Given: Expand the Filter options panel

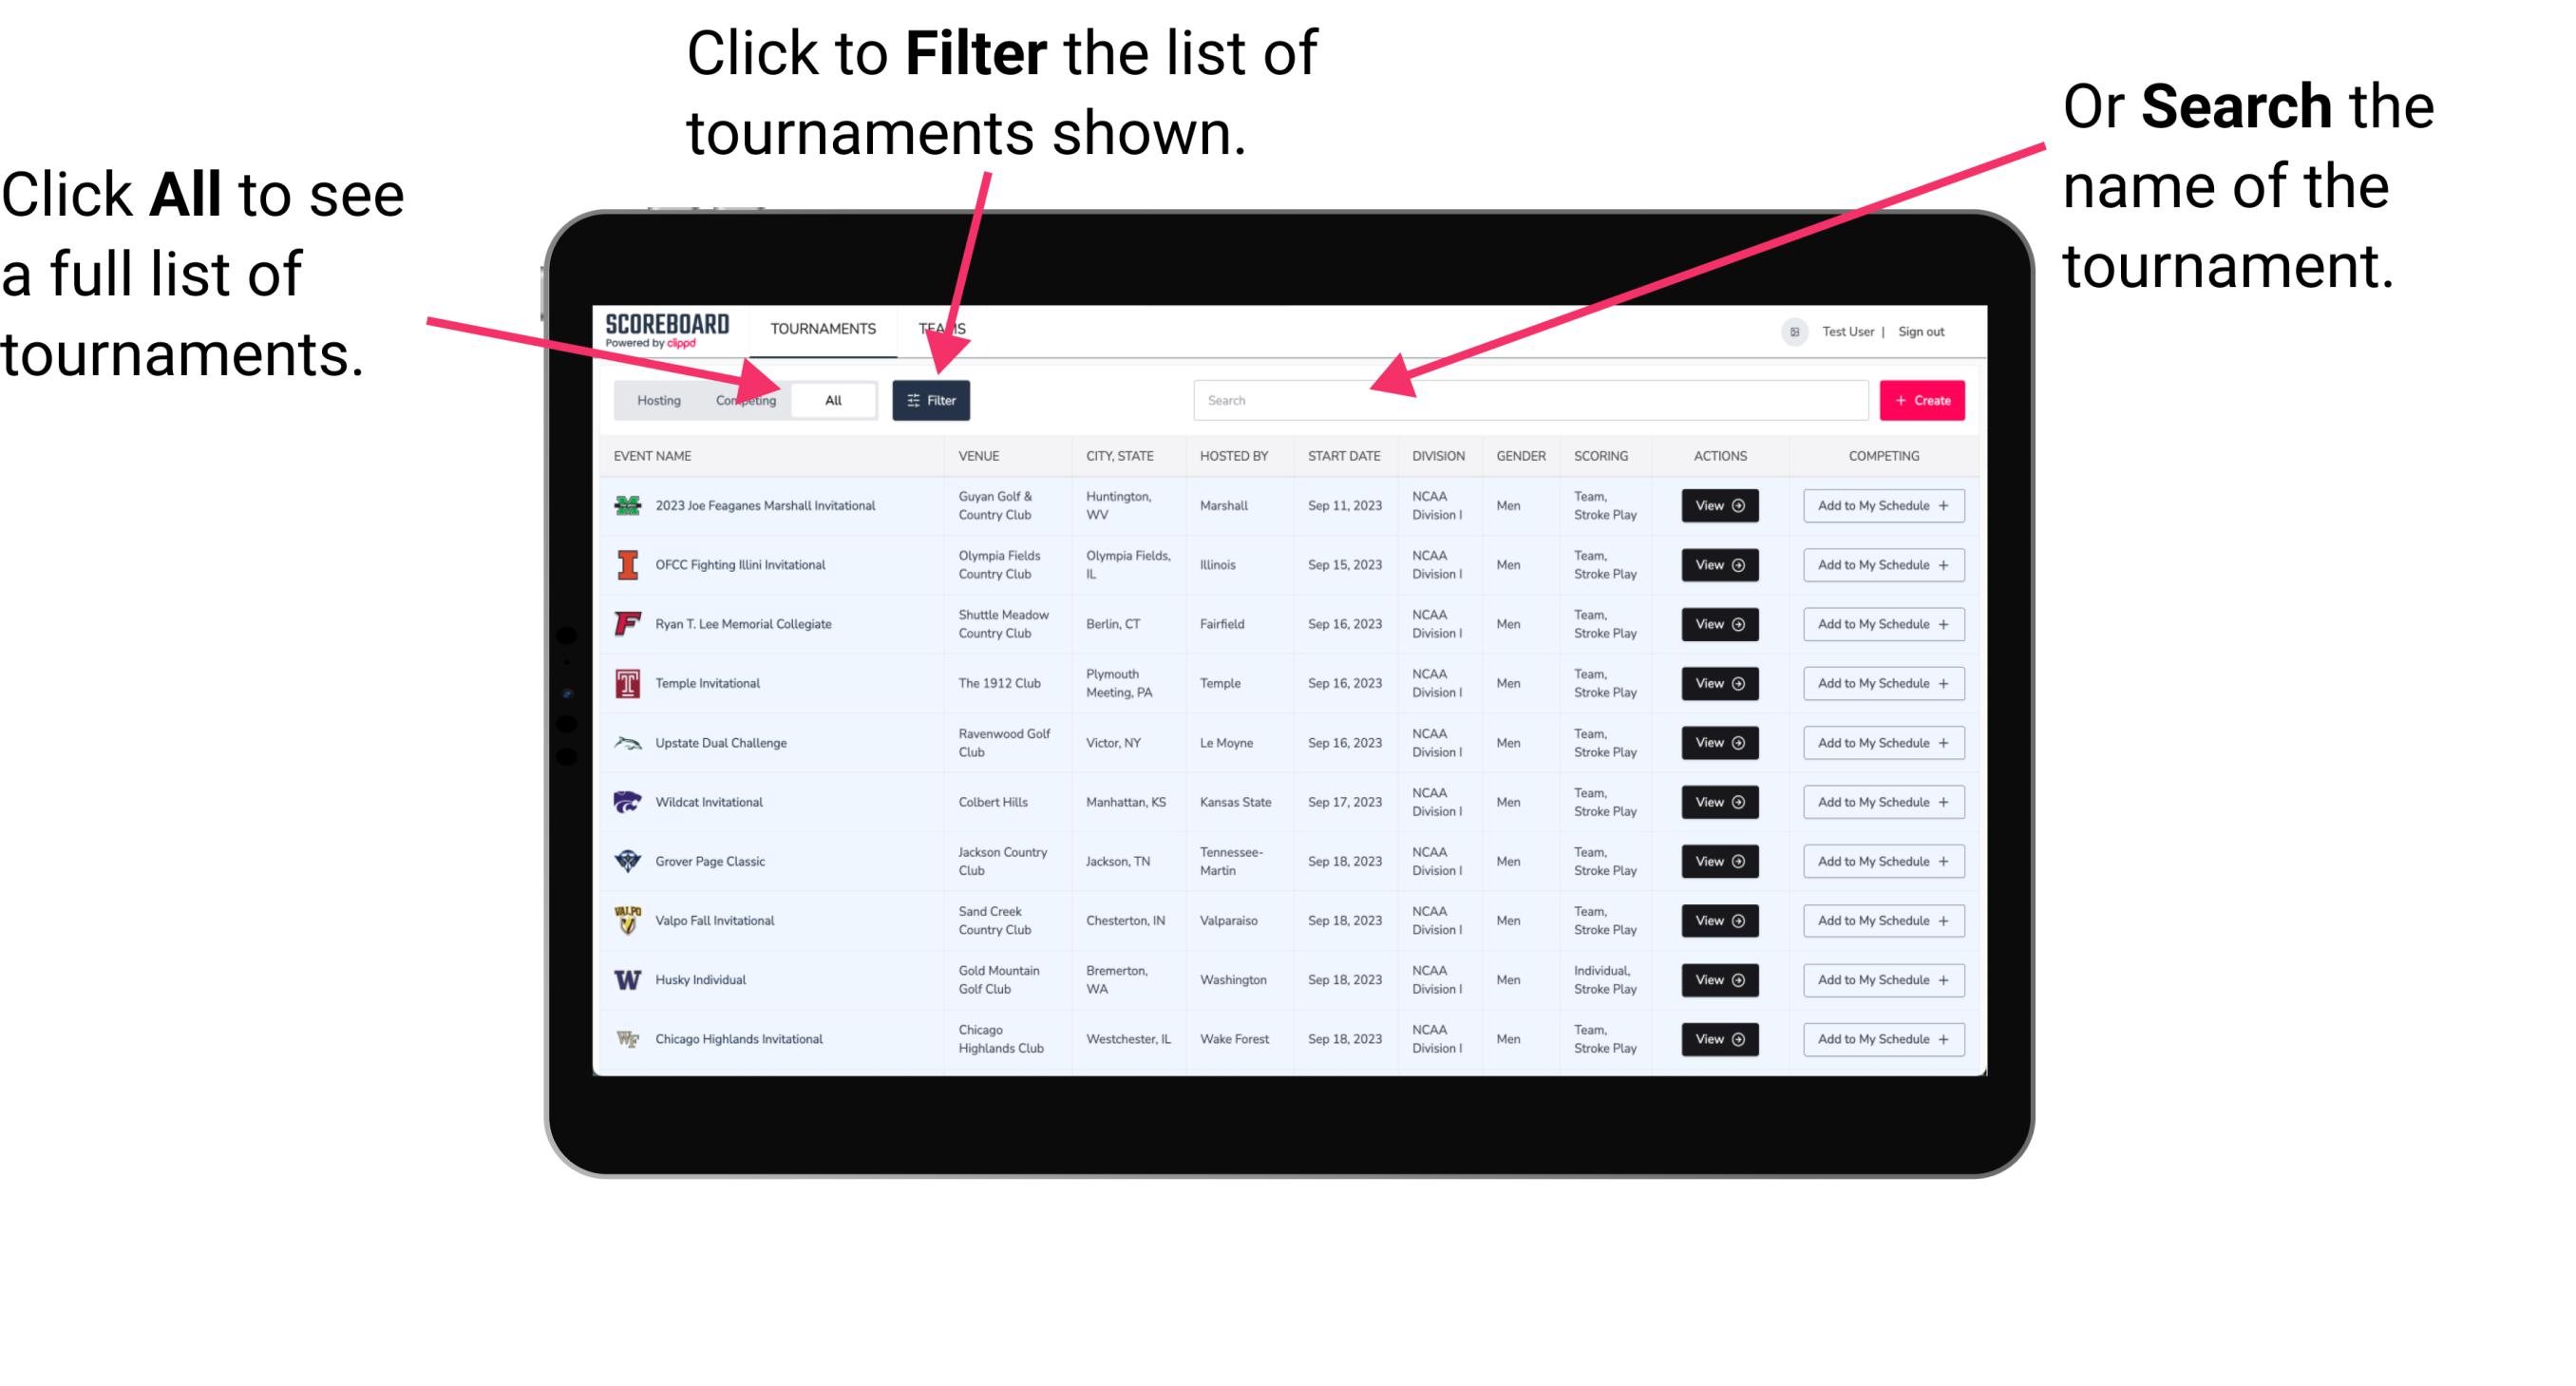Looking at the screenshot, I should pyautogui.click(x=933, y=399).
